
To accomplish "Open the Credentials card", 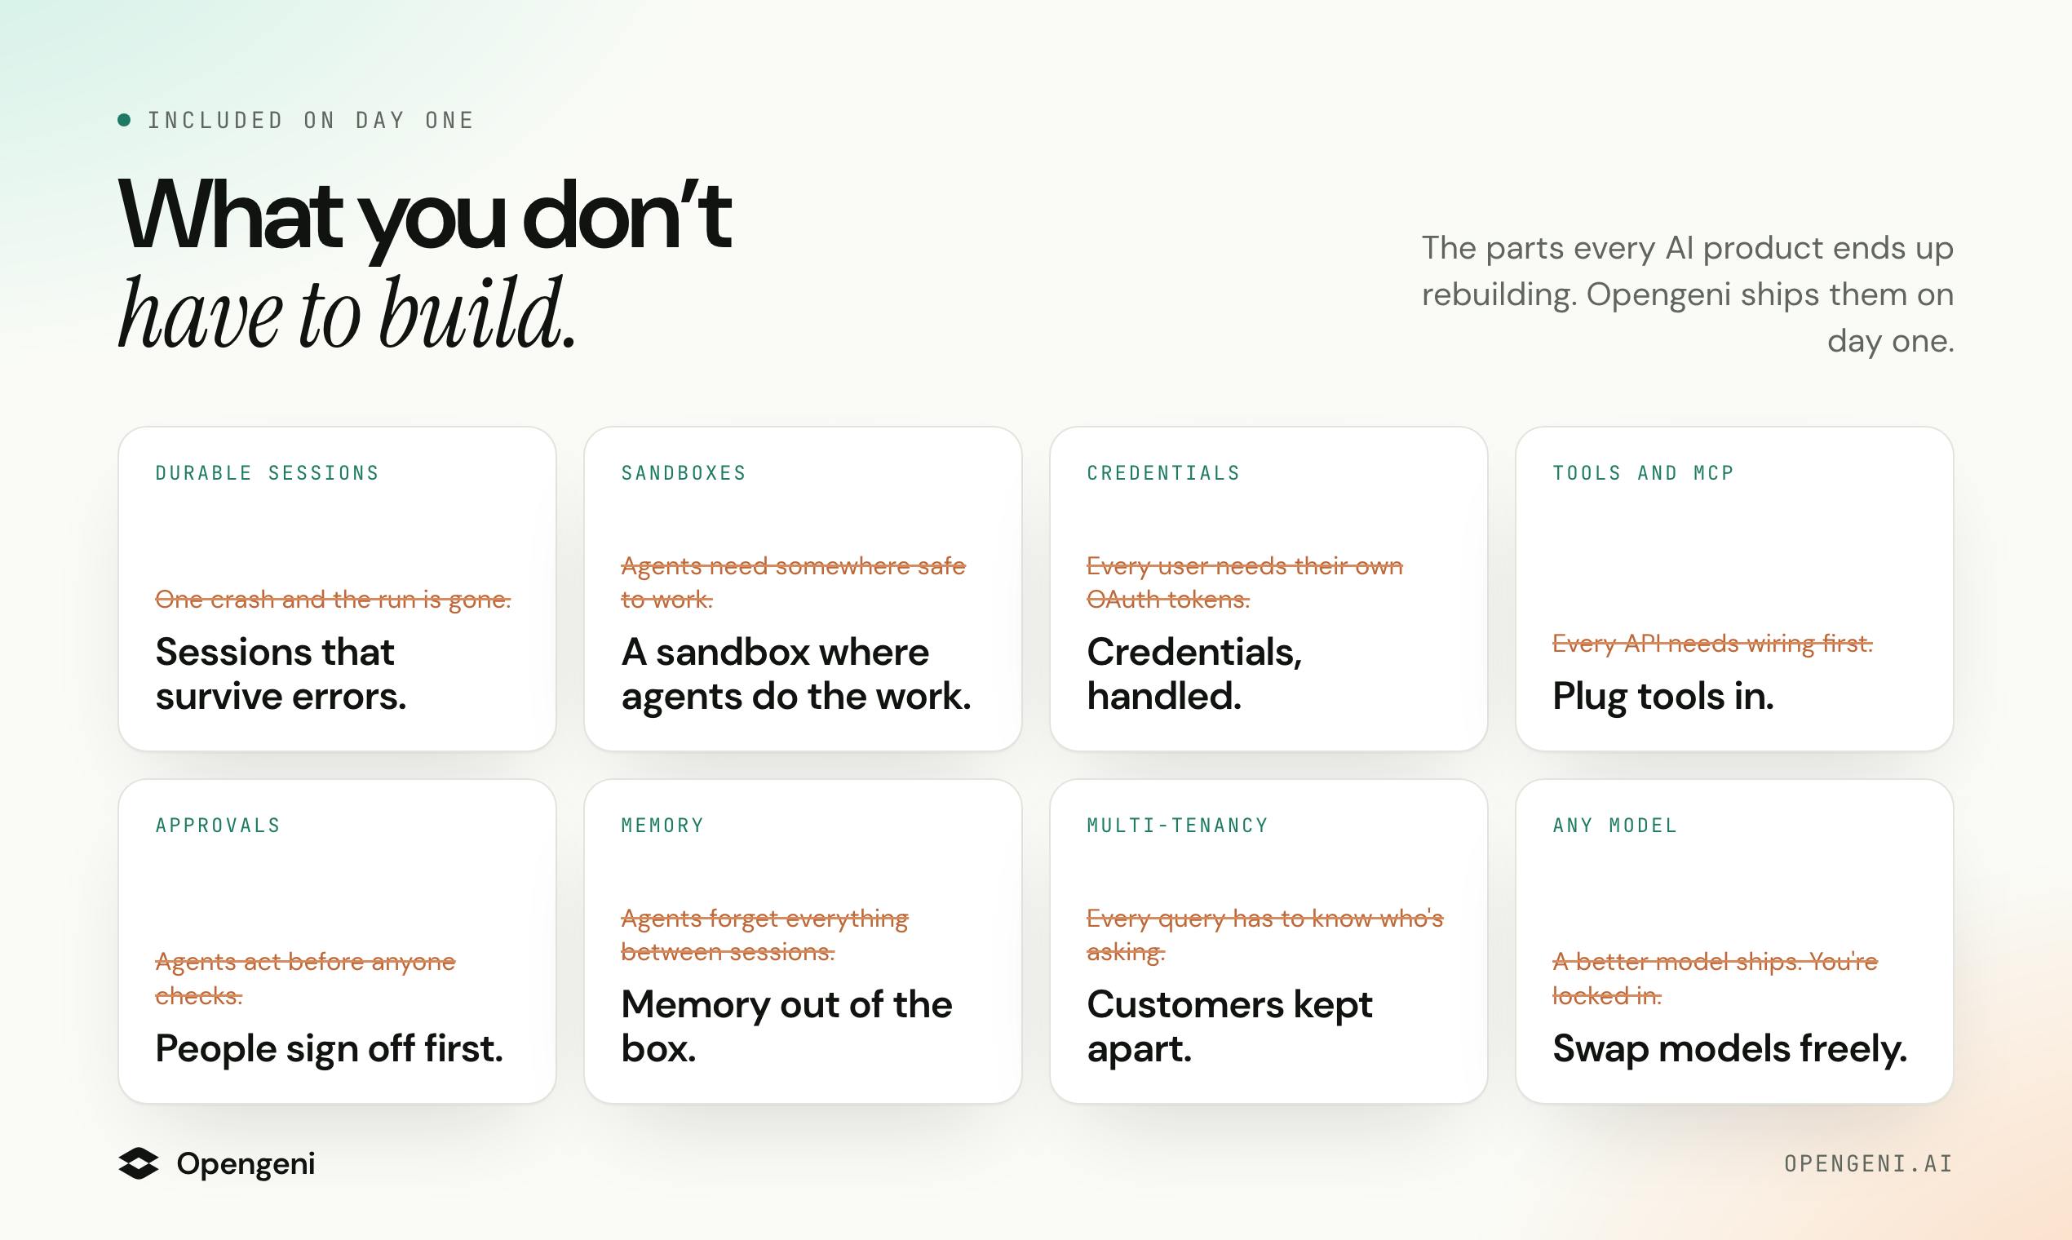I will pos(1268,589).
